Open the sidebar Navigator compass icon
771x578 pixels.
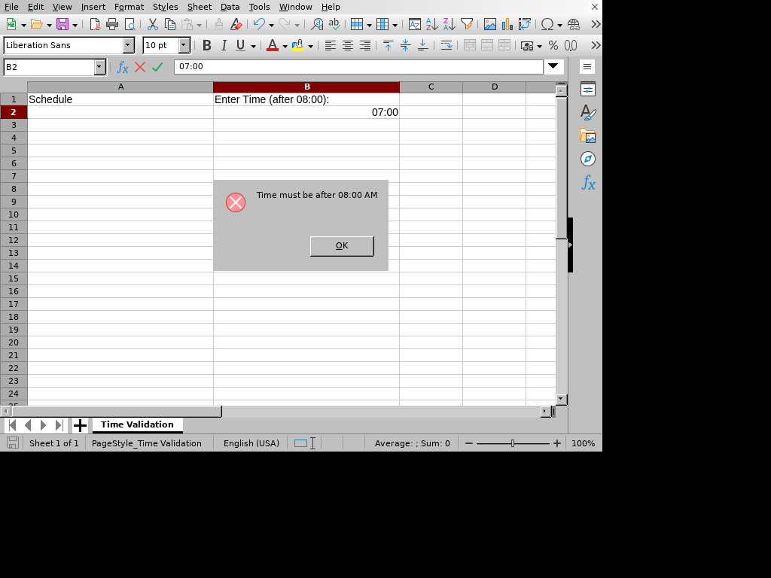tap(587, 159)
